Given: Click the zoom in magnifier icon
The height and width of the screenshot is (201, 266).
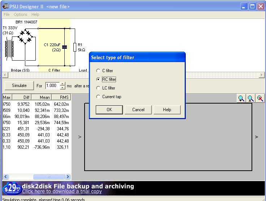Looking at the screenshot, I should (241, 99).
